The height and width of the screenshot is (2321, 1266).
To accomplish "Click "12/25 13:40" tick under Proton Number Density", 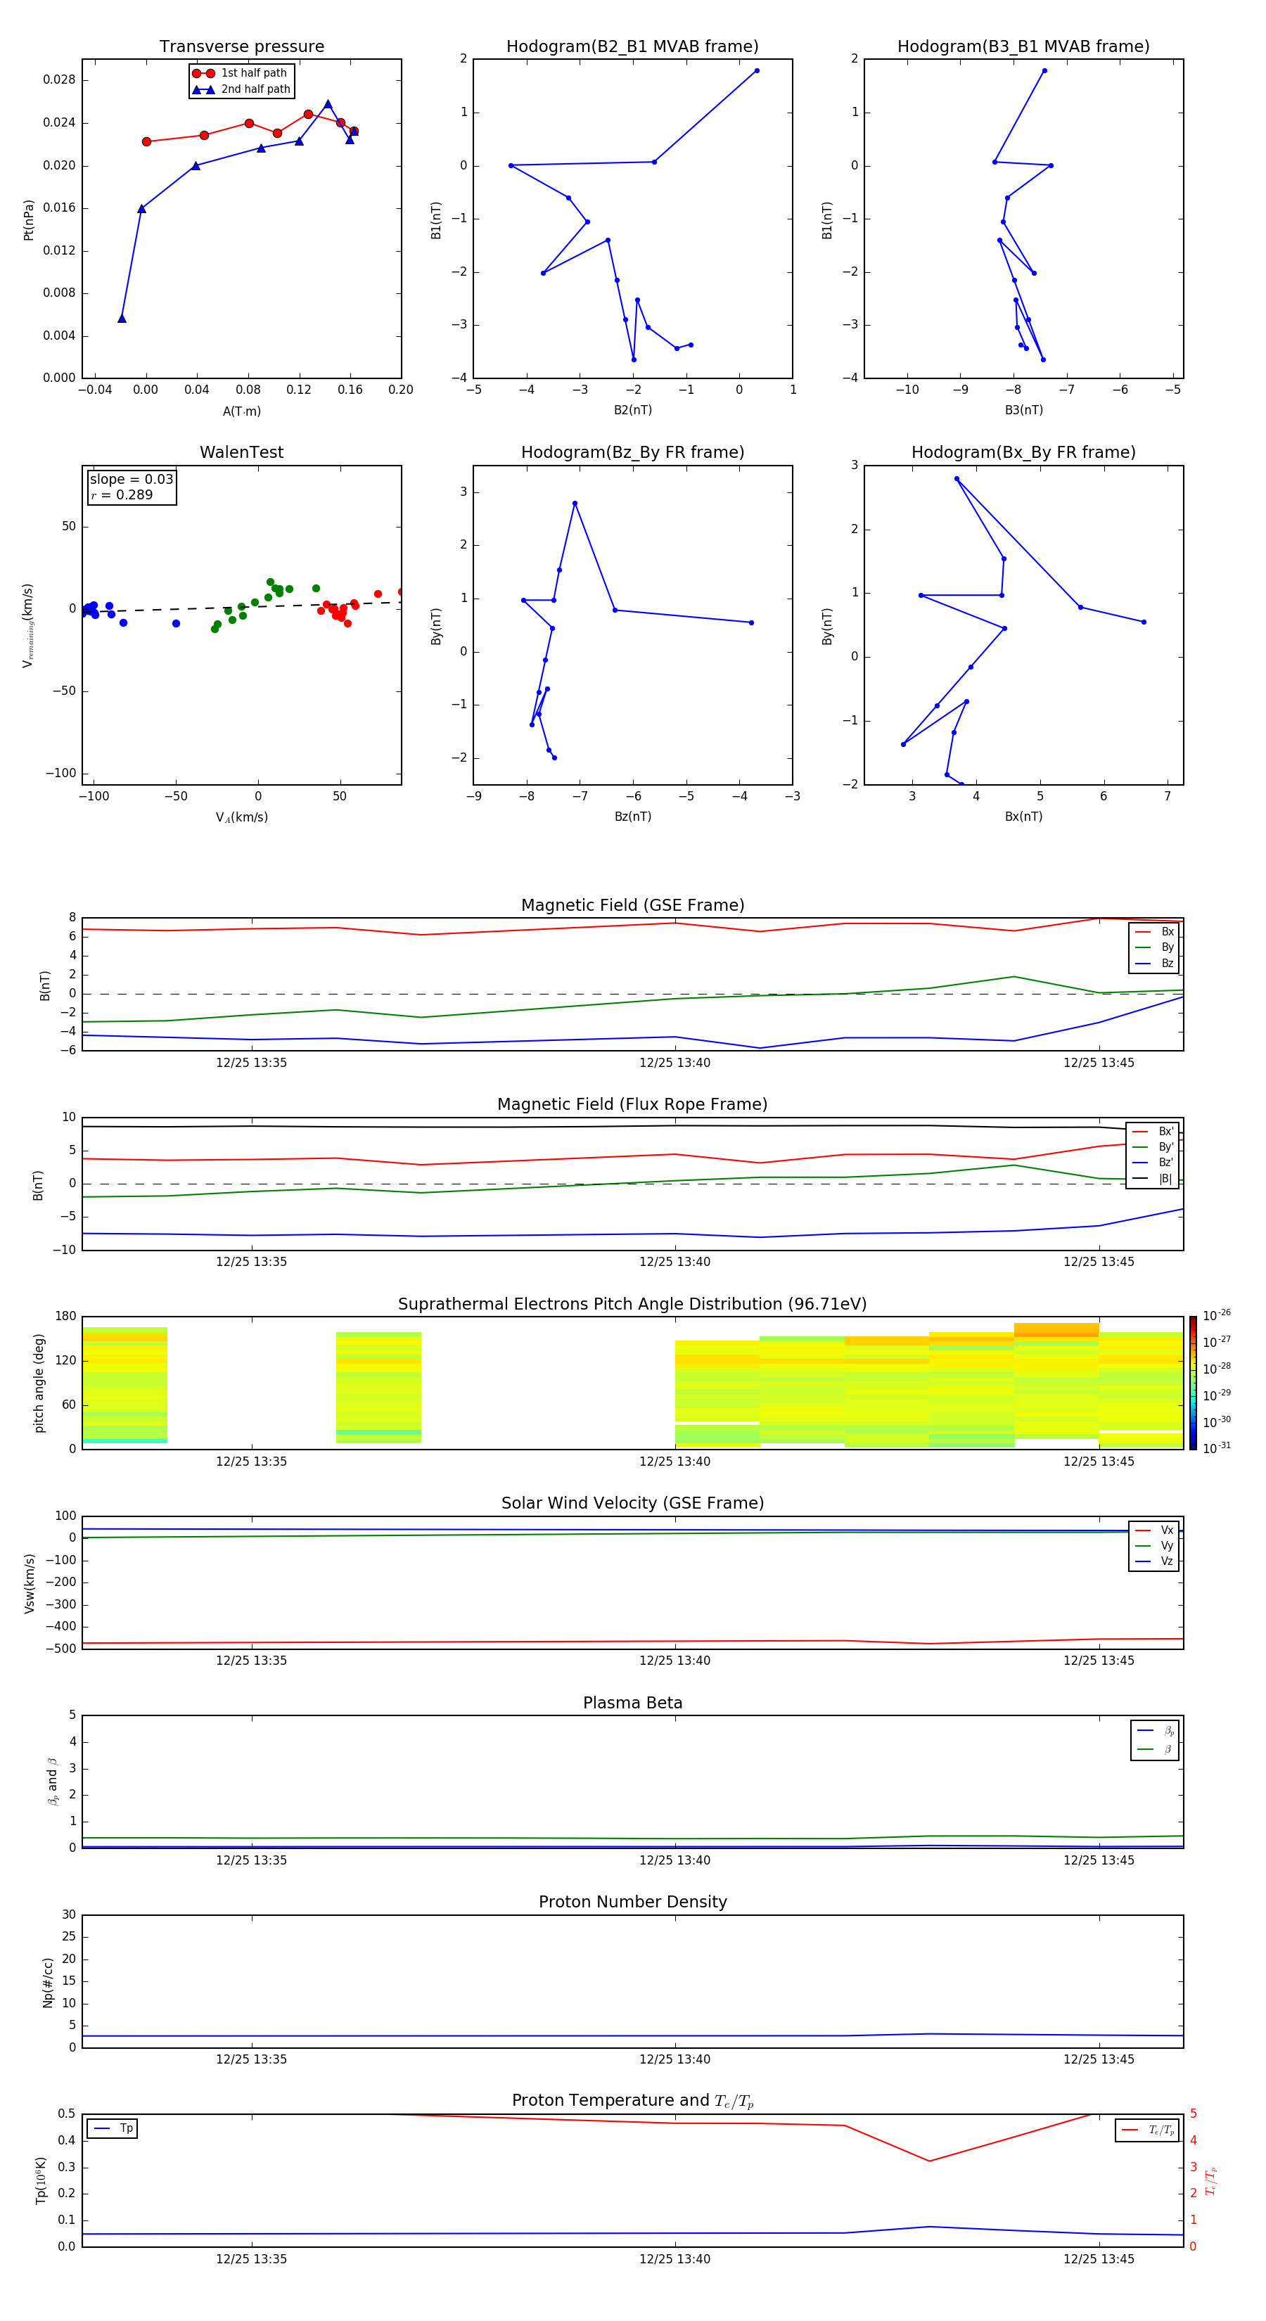I will point(675,2059).
